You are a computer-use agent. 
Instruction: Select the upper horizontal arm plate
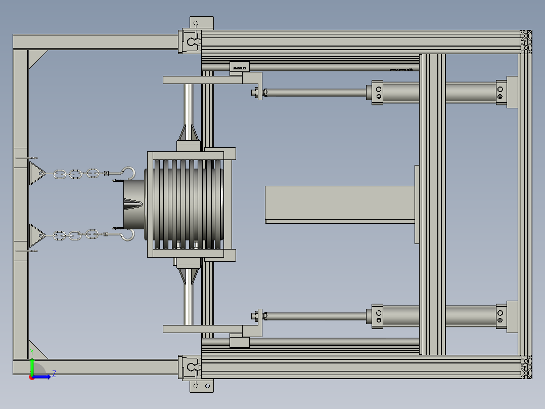(203, 80)
